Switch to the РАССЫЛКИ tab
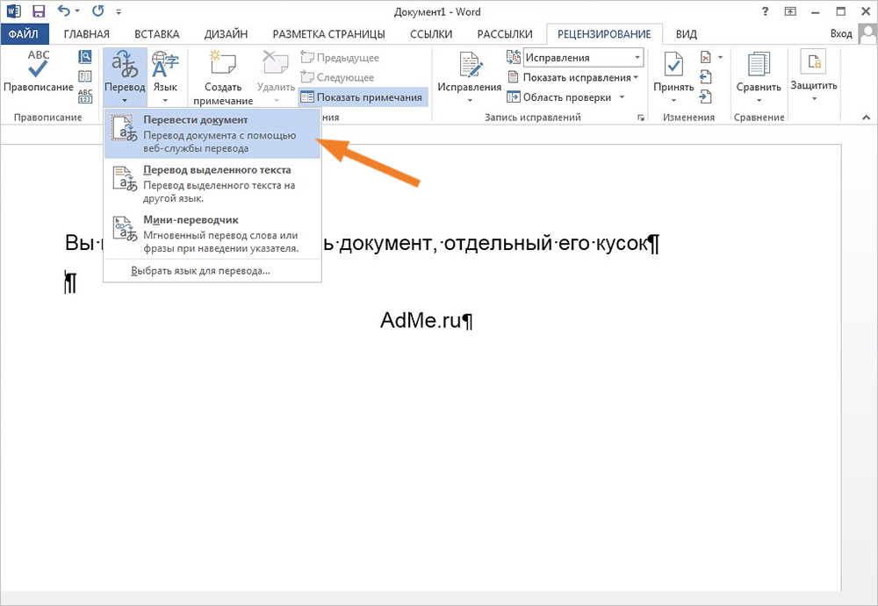The image size is (878, 606). [x=505, y=34]
